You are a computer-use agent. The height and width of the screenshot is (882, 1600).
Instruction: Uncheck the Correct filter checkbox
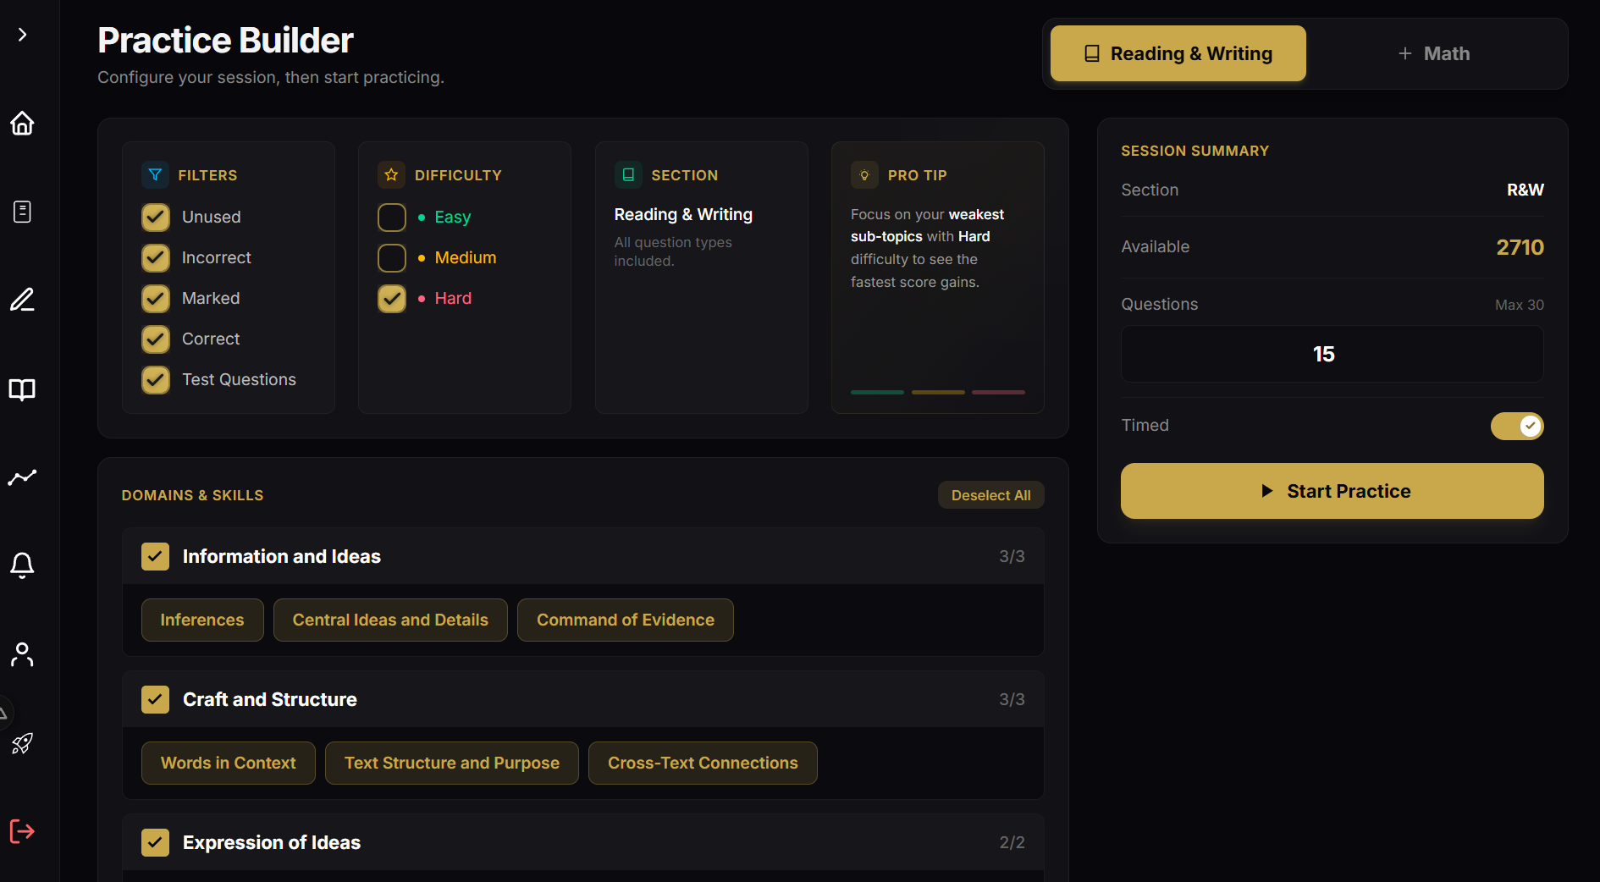[x=156, y=339]
